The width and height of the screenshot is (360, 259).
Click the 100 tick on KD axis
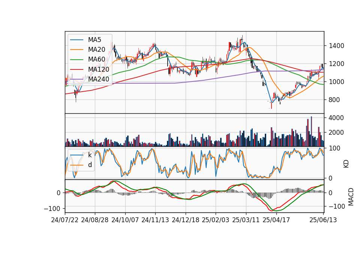[334, 148]
